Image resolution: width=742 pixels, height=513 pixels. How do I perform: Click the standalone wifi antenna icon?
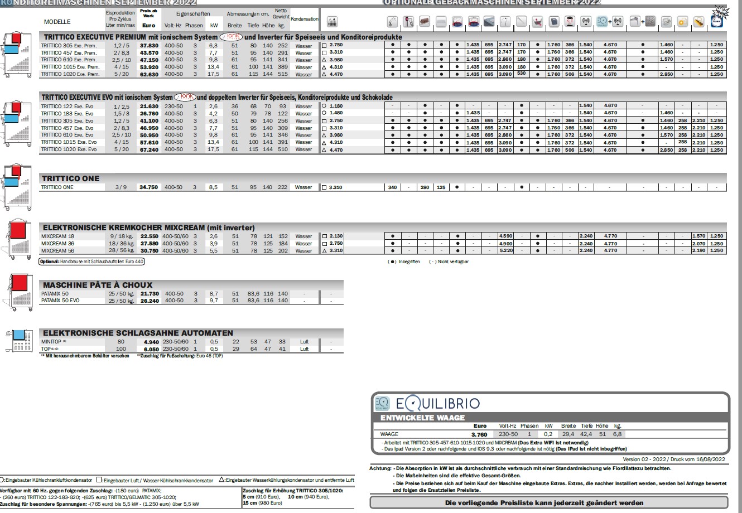pyautogui.click(x=585, y=22)
